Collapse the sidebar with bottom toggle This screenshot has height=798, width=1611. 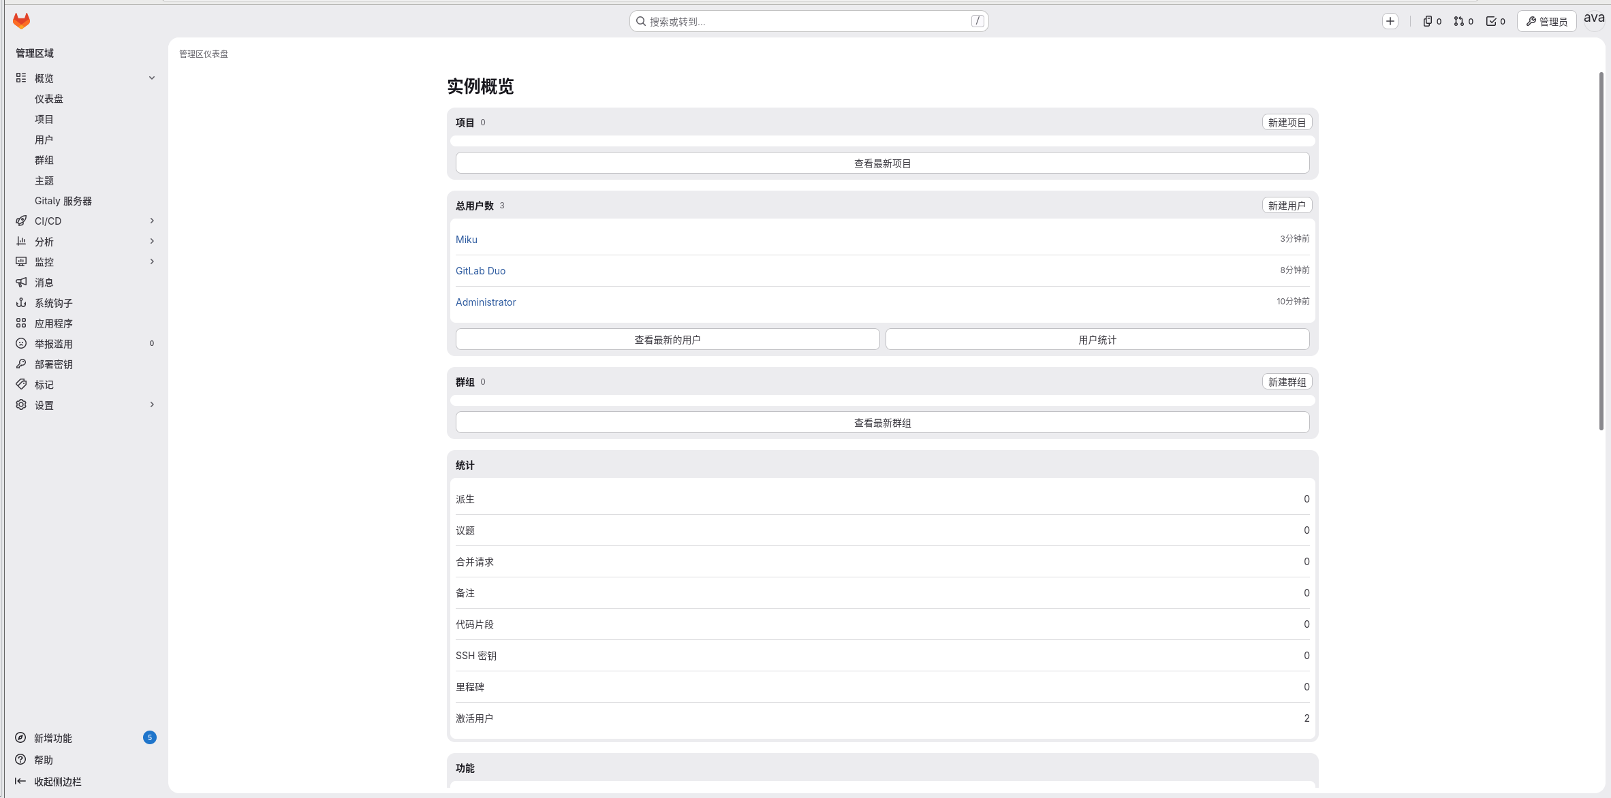[x=57, y=782]
